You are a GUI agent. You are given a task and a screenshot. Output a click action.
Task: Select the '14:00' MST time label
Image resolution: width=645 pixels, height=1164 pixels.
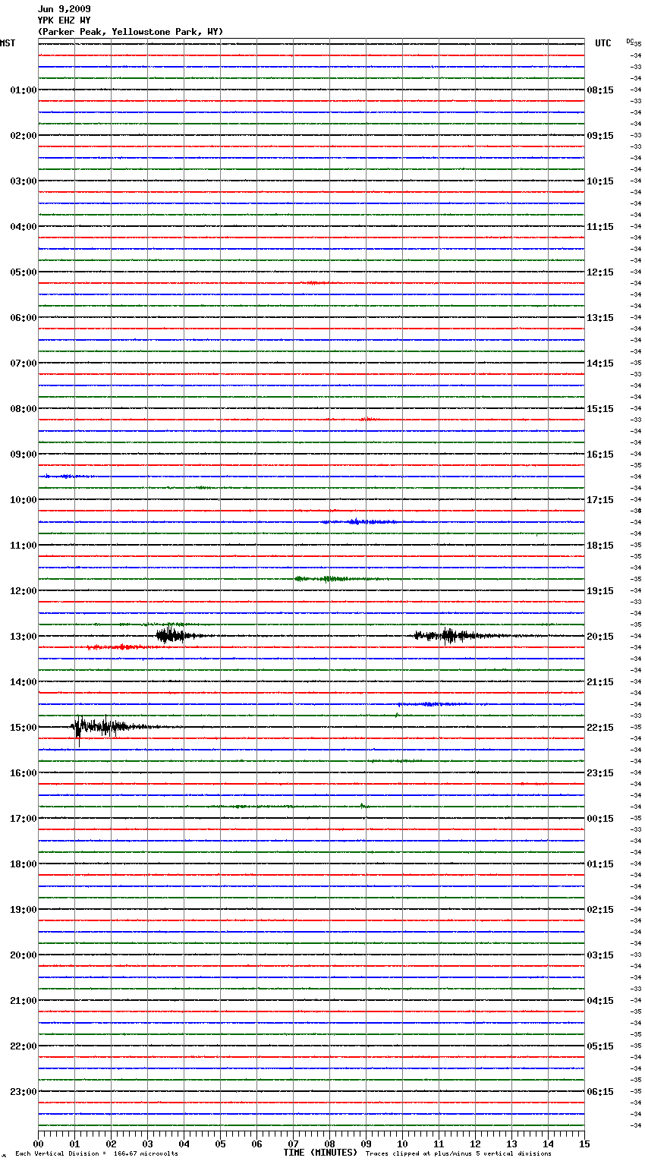coord(24,682)
